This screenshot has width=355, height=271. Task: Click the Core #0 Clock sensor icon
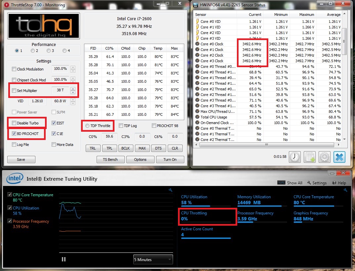[197, 44]
